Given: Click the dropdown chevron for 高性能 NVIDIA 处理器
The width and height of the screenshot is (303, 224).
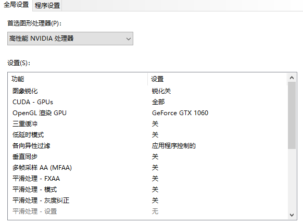Looking at the screenshot, I should [129, 39].
